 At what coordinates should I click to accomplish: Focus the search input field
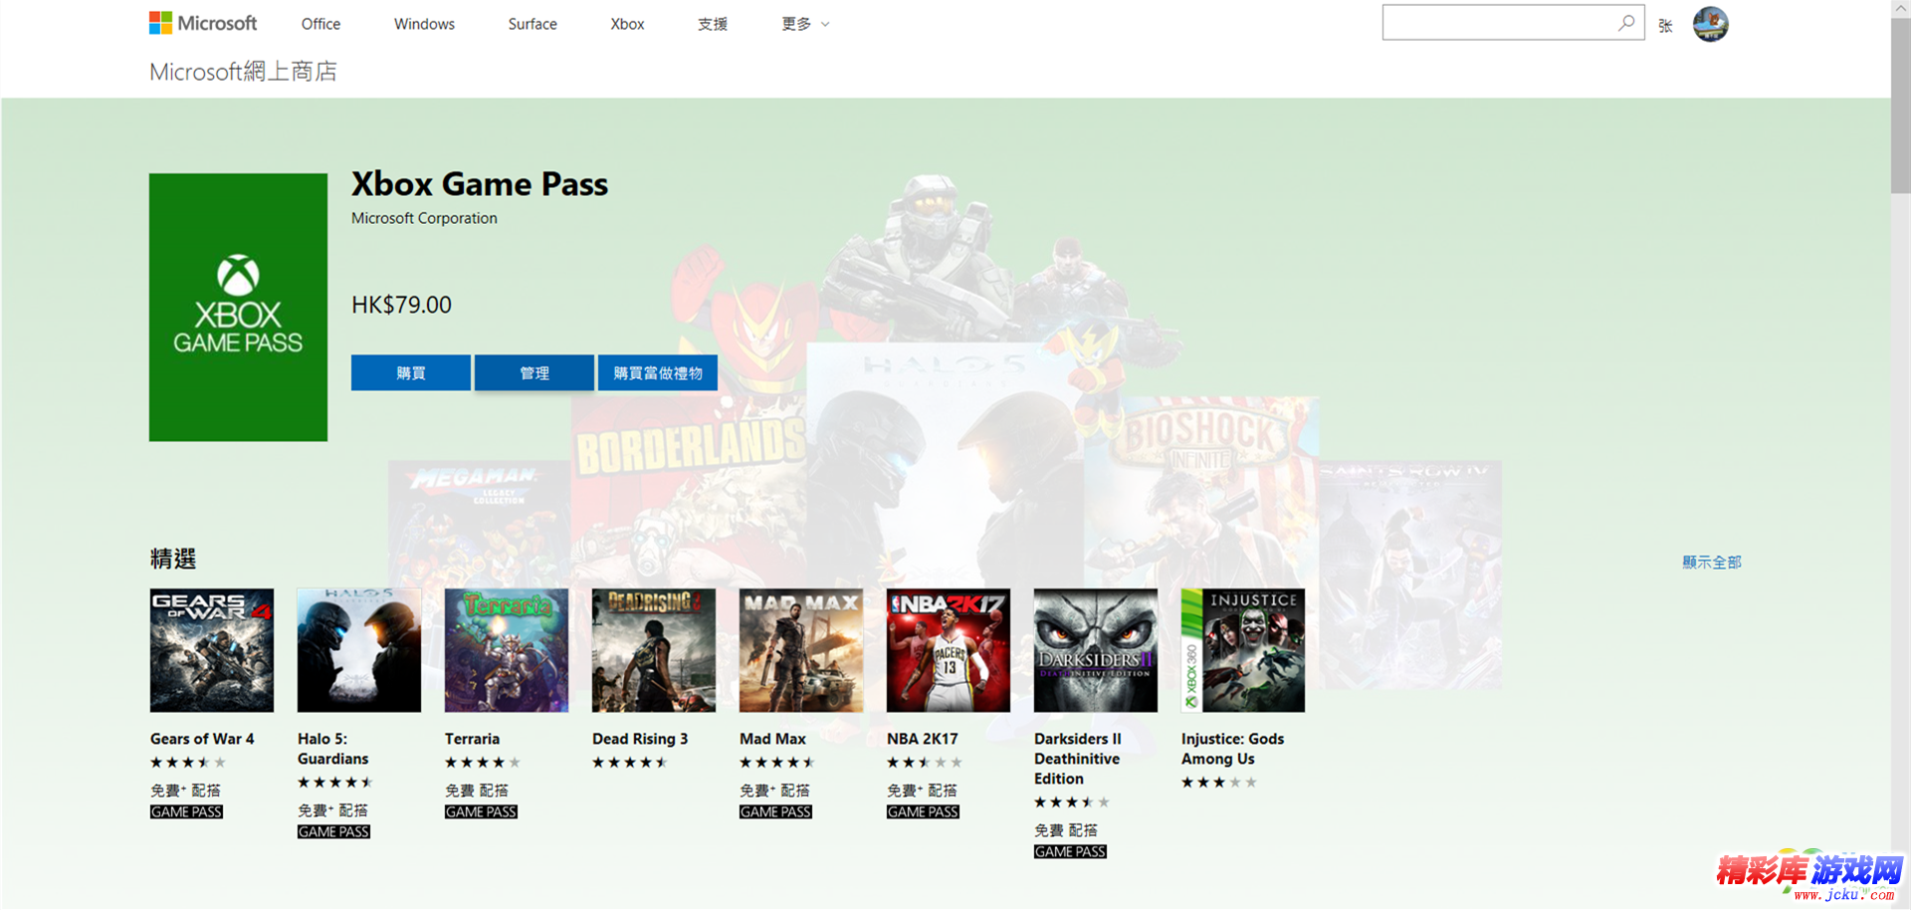(1498, 23)
